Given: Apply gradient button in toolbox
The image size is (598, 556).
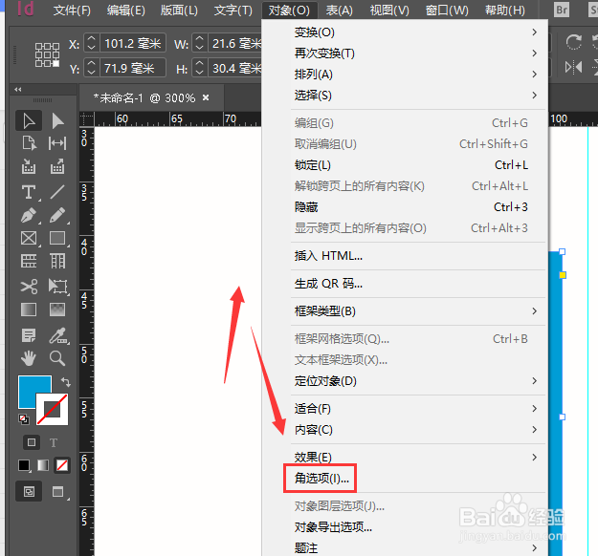Looking at the screenshot, I should click(43, 465).
